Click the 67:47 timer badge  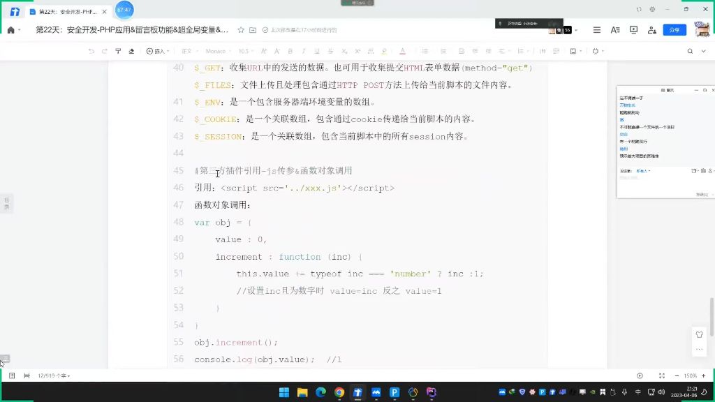click(x=124, y=10)
